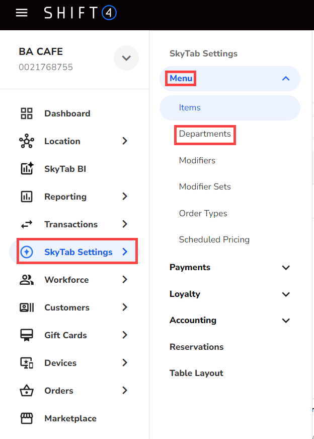This screenshot has height=439, width=314.
Task: Open the Reservations settings page
Action: pyautogui.click(x=196, y=347)
